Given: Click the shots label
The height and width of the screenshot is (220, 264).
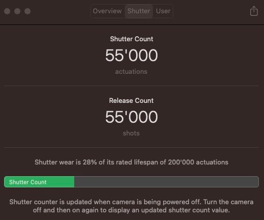Looking at the screenshot, I should (131, 133).
